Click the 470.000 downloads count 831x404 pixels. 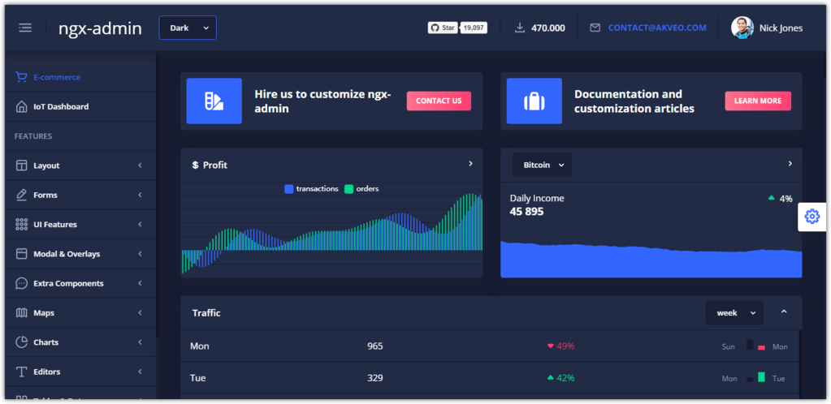click(x=548, y=28)
